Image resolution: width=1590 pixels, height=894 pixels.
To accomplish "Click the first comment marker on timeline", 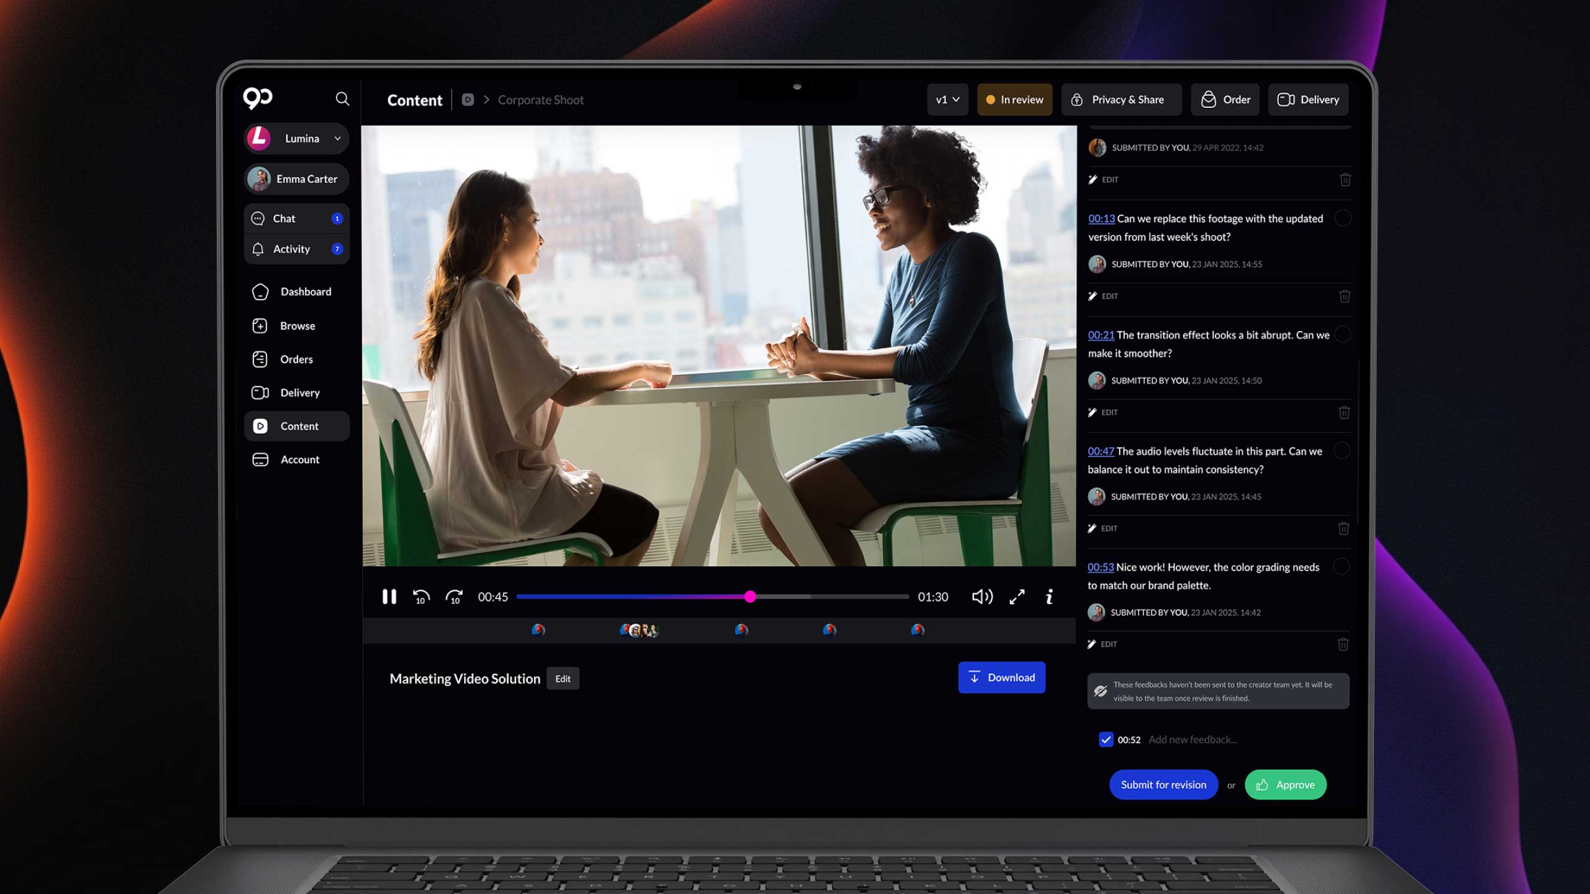I will click(538, 630).
